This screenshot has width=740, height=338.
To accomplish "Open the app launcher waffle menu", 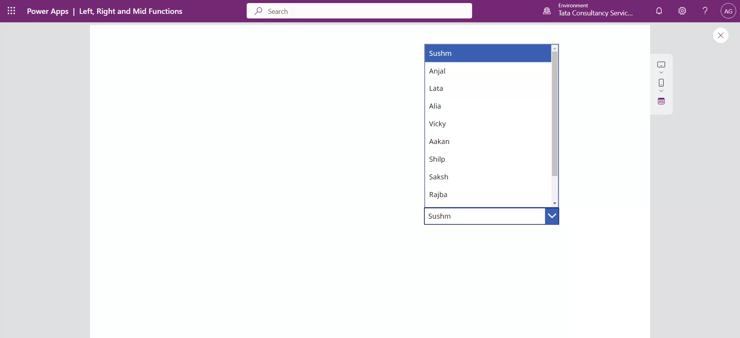I will [12, 11].
